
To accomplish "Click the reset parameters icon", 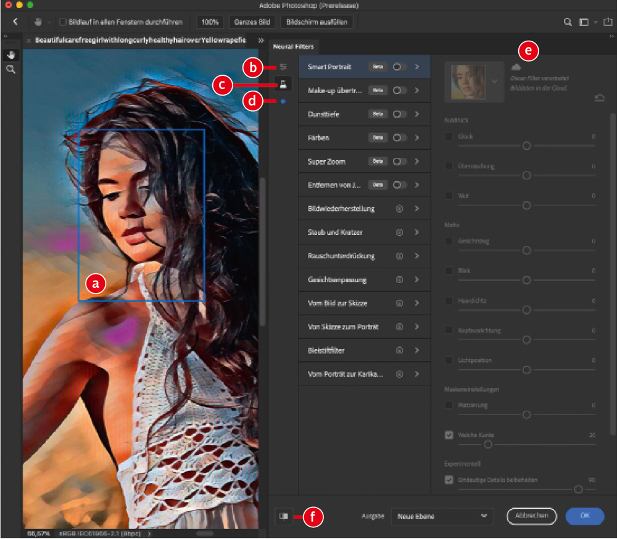I will [x=599, y=97].
